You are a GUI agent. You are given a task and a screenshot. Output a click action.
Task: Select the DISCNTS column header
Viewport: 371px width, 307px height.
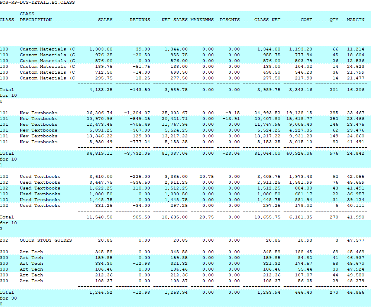(230, 20)
